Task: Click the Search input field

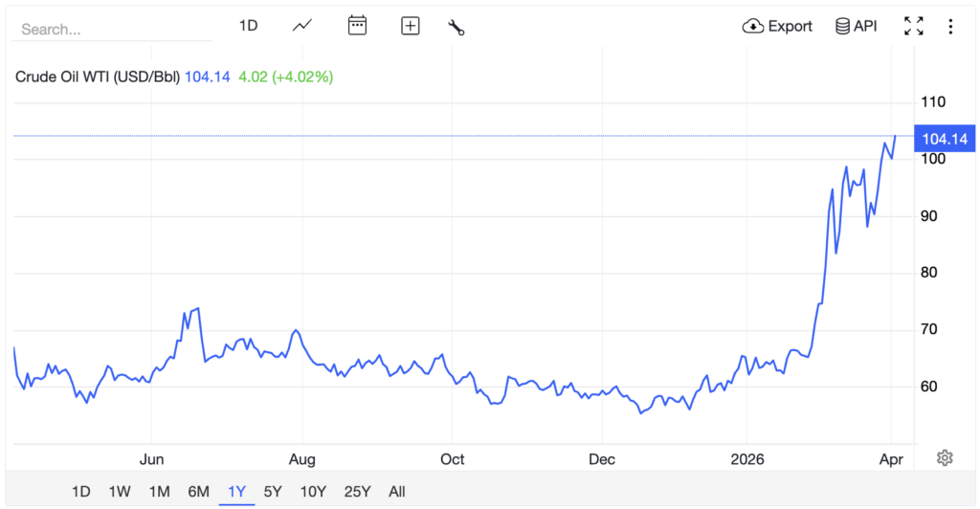Action: coord(113,29)
